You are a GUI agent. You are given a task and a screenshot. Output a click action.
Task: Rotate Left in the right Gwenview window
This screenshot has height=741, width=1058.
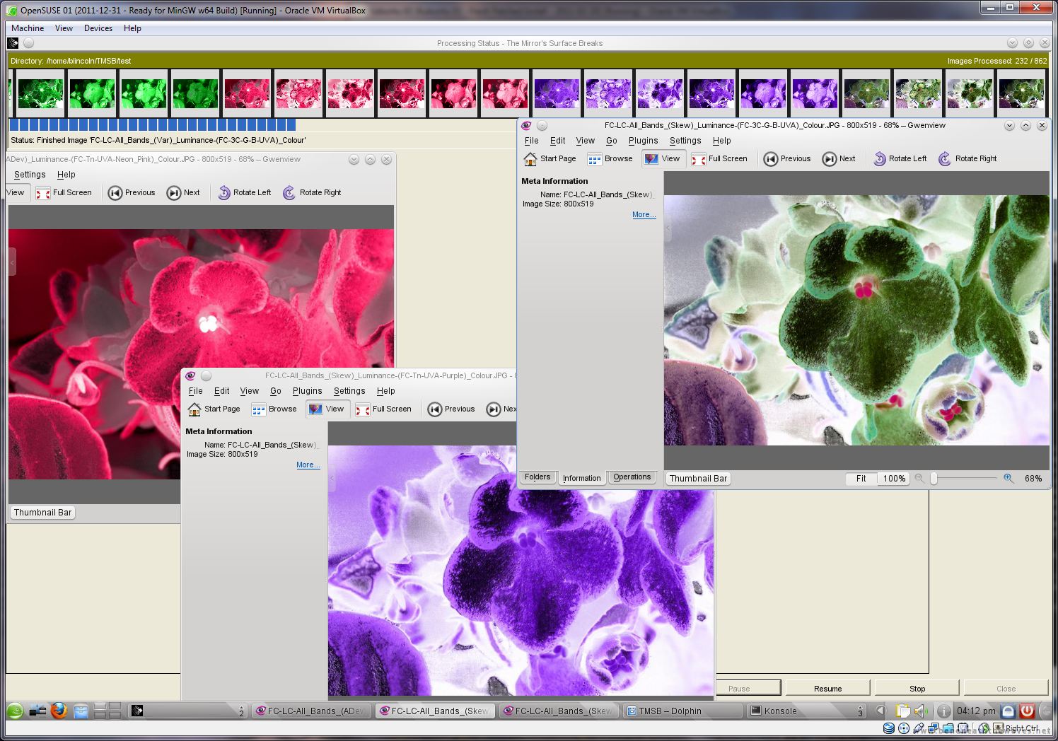click(x=900, y=159)
